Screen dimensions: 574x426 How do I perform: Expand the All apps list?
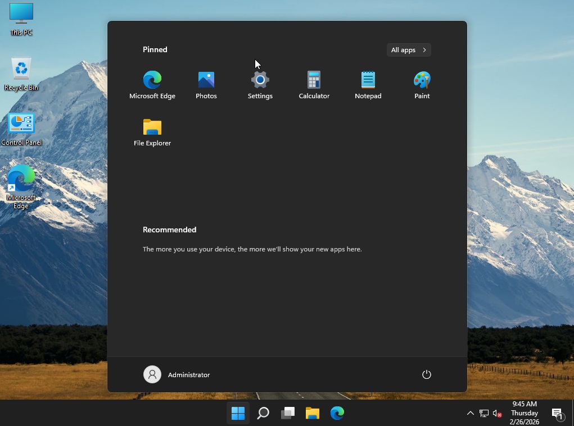[x=409, y=50]
